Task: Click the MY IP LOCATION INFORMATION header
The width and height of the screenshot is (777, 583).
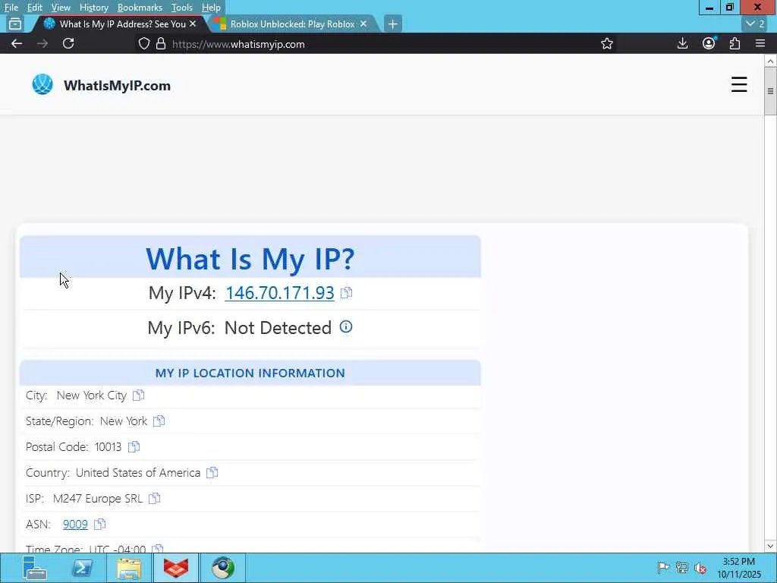Action: [250, 373]
